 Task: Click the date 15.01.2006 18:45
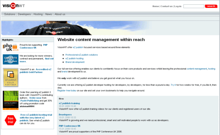[x=67, y=129]
